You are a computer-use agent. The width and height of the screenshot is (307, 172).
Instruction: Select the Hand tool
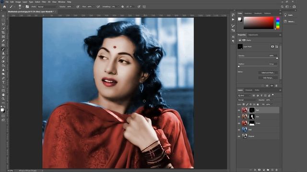pos(3,95)
